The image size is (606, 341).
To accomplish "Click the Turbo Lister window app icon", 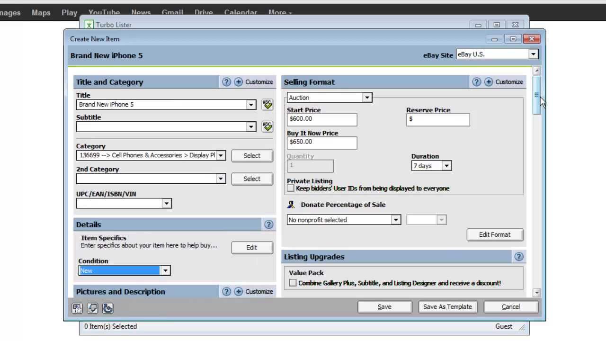I will 89,25.
